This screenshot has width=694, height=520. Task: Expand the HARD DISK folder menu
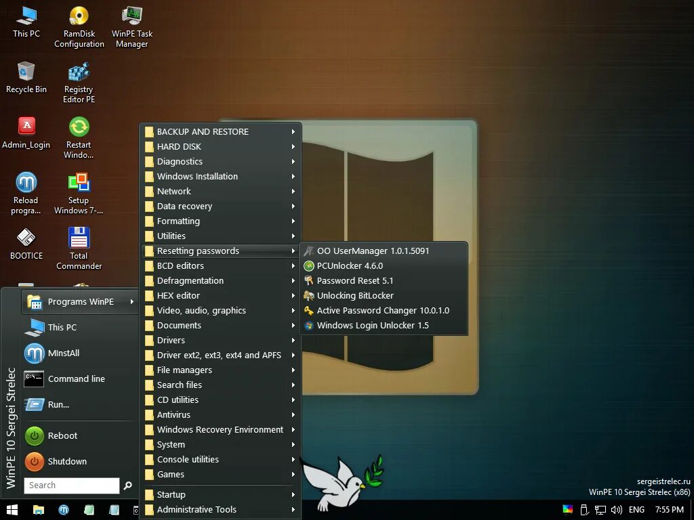[220, 147]
